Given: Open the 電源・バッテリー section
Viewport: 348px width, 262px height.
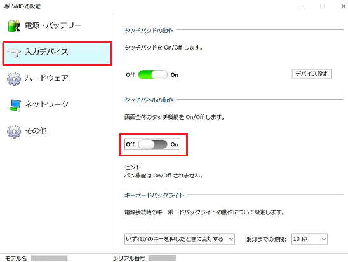Looking at the screenshot, I should tap(53, 26).
